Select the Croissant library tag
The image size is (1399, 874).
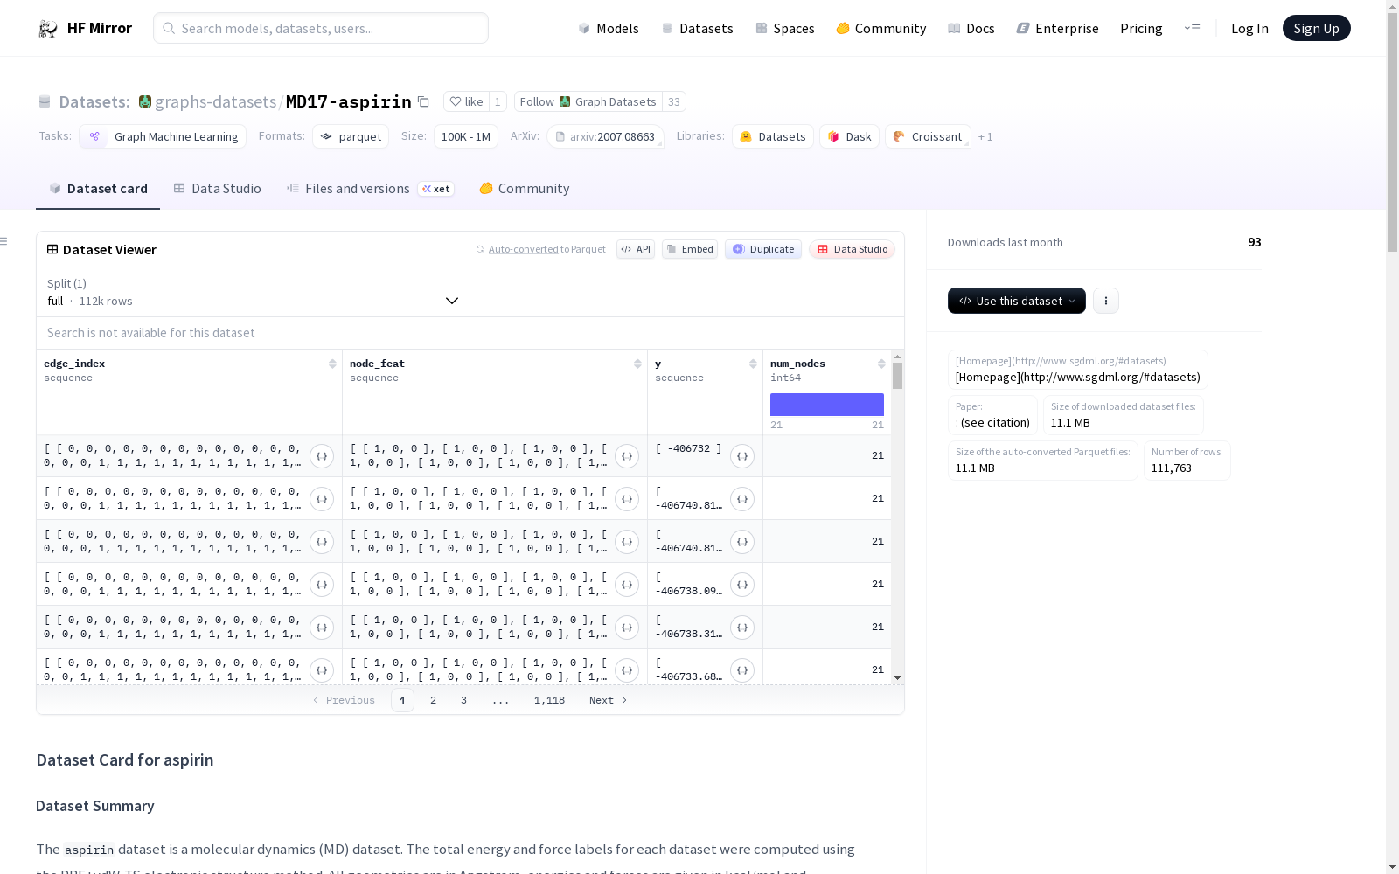point(928,136)
